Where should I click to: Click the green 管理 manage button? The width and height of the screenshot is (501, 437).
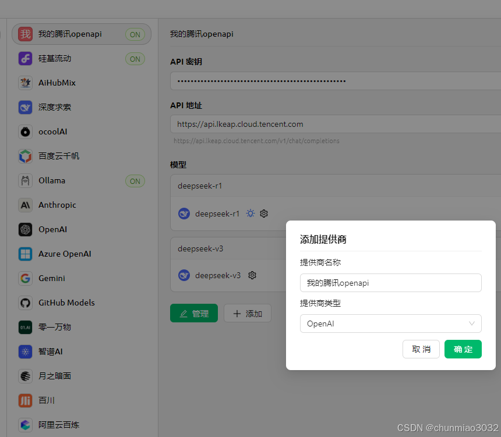point(194,313)
